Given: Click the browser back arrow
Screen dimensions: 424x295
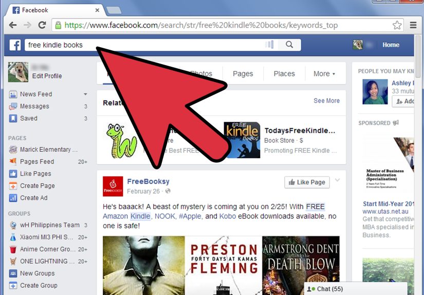Looking at the screenshot, I should (13, 25).
